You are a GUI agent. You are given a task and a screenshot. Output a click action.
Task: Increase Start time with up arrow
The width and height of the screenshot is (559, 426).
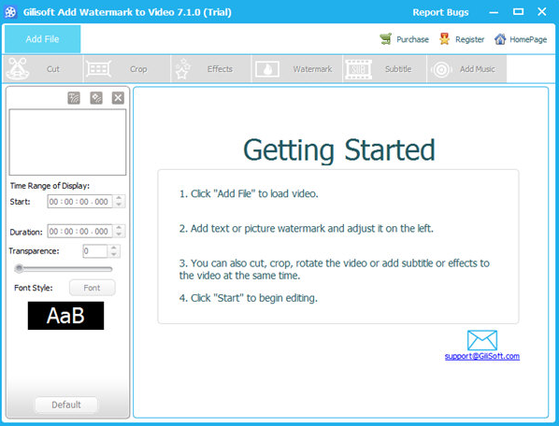coord(119,198)
